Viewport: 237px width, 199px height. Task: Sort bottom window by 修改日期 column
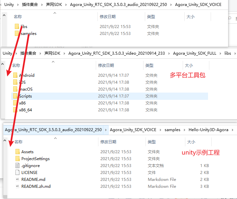[108, 142]
